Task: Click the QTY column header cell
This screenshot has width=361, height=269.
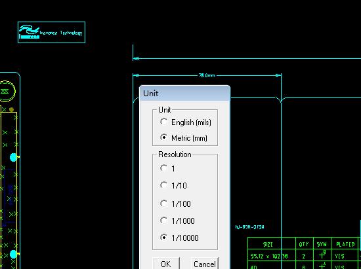Action: tap(304, 244)
